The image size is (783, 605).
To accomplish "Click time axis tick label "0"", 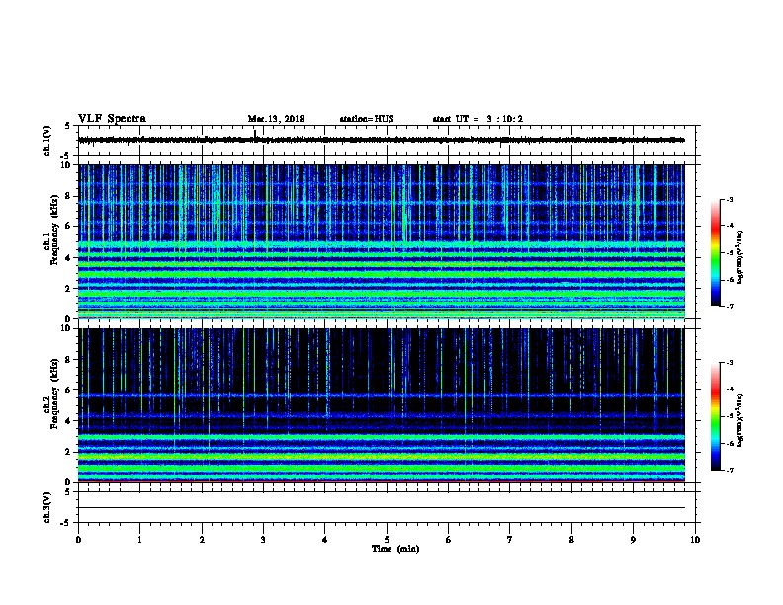I will (78, 540).
